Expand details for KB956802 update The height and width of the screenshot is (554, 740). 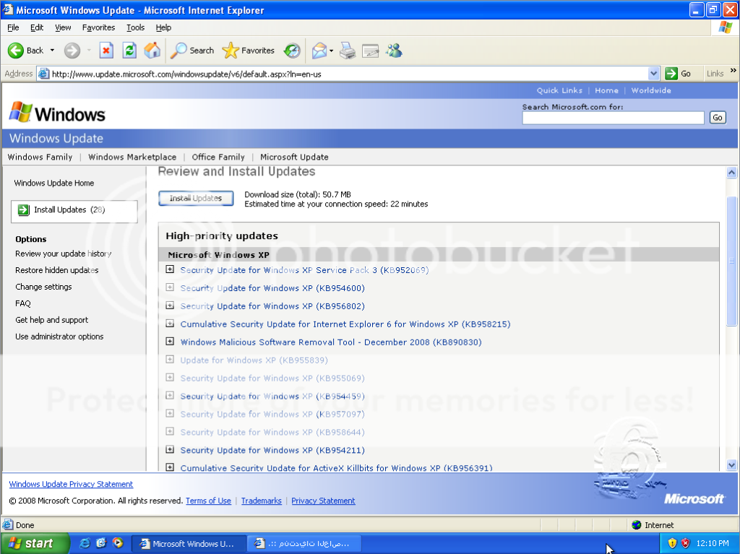[170, 306]
